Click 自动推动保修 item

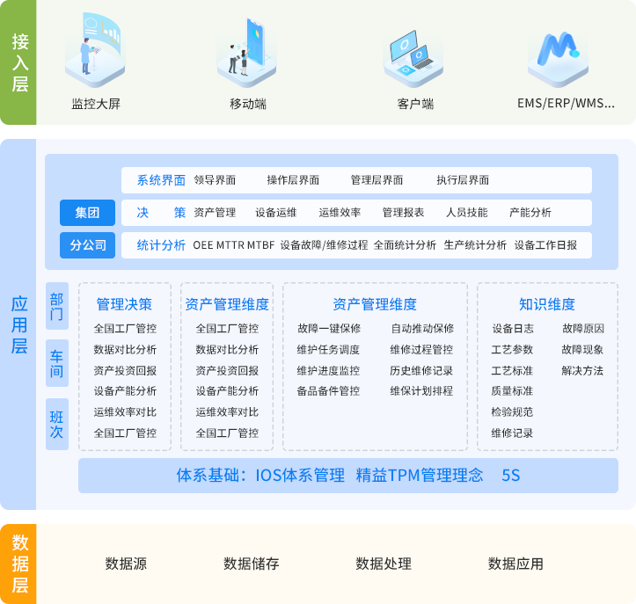422,328
